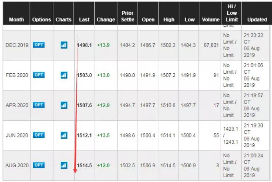This screenshot has width=272, height=182.
Task: Click the OPT button for FEB 2020
Action: pos(39,75)
